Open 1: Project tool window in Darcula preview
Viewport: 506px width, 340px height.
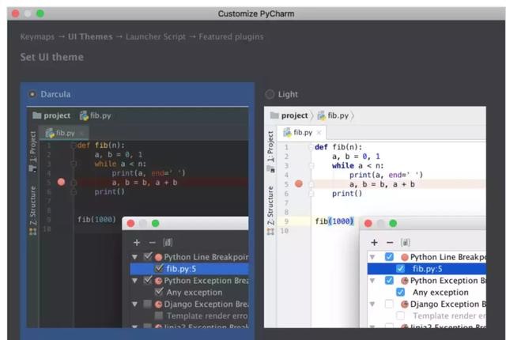(33, 147)
